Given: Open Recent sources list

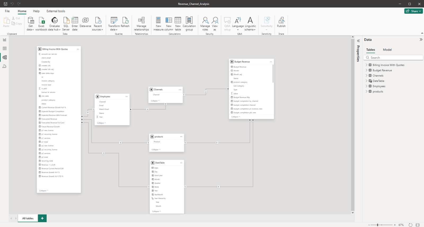Looking at the screenshot, I should click(x=98, y=24).
